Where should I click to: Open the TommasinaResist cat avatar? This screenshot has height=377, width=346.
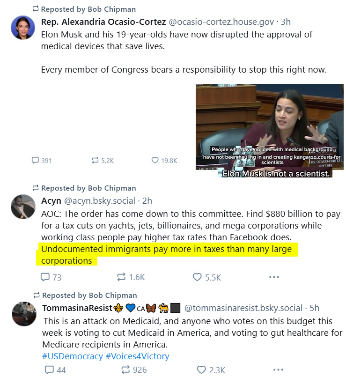[x=24, y=314]
